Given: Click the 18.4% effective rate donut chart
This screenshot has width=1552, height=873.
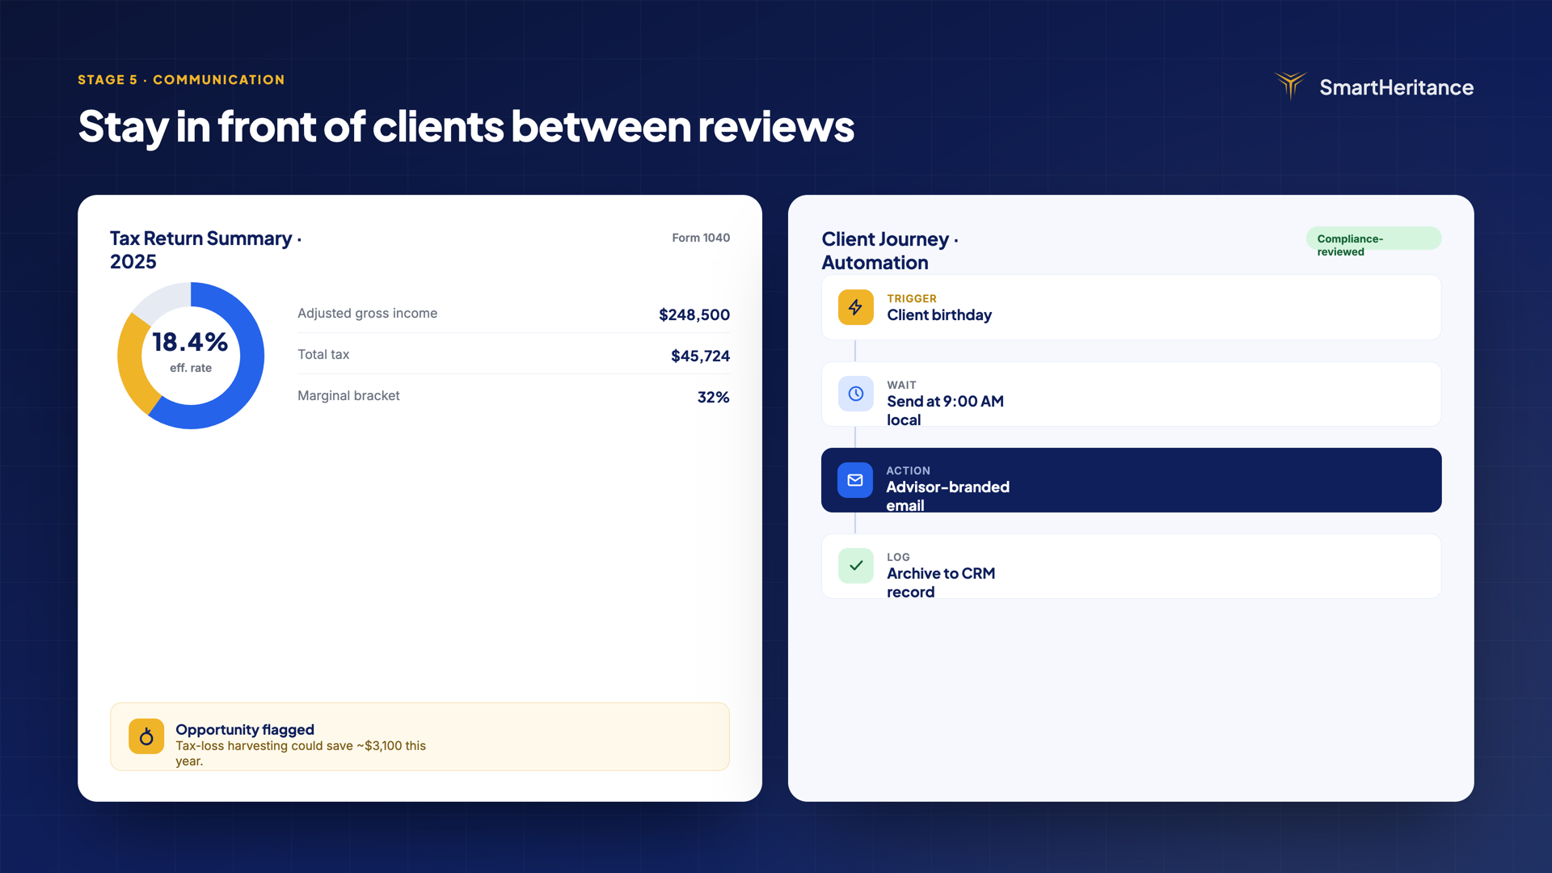Looking at the screenshot, I should (x=191, y=355).
